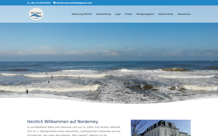The image size is (218, 136).
Task: Click the envelope email icon
Action: (54, 3)
